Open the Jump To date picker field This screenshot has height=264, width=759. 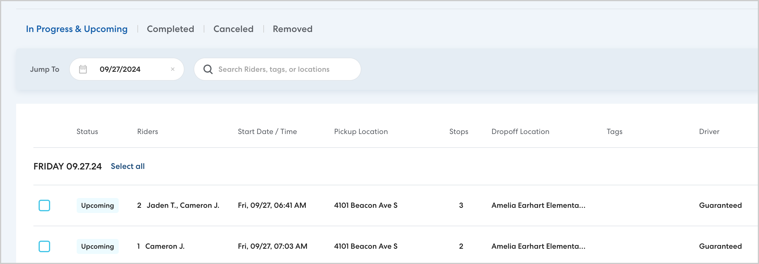[x=124, y=69]
